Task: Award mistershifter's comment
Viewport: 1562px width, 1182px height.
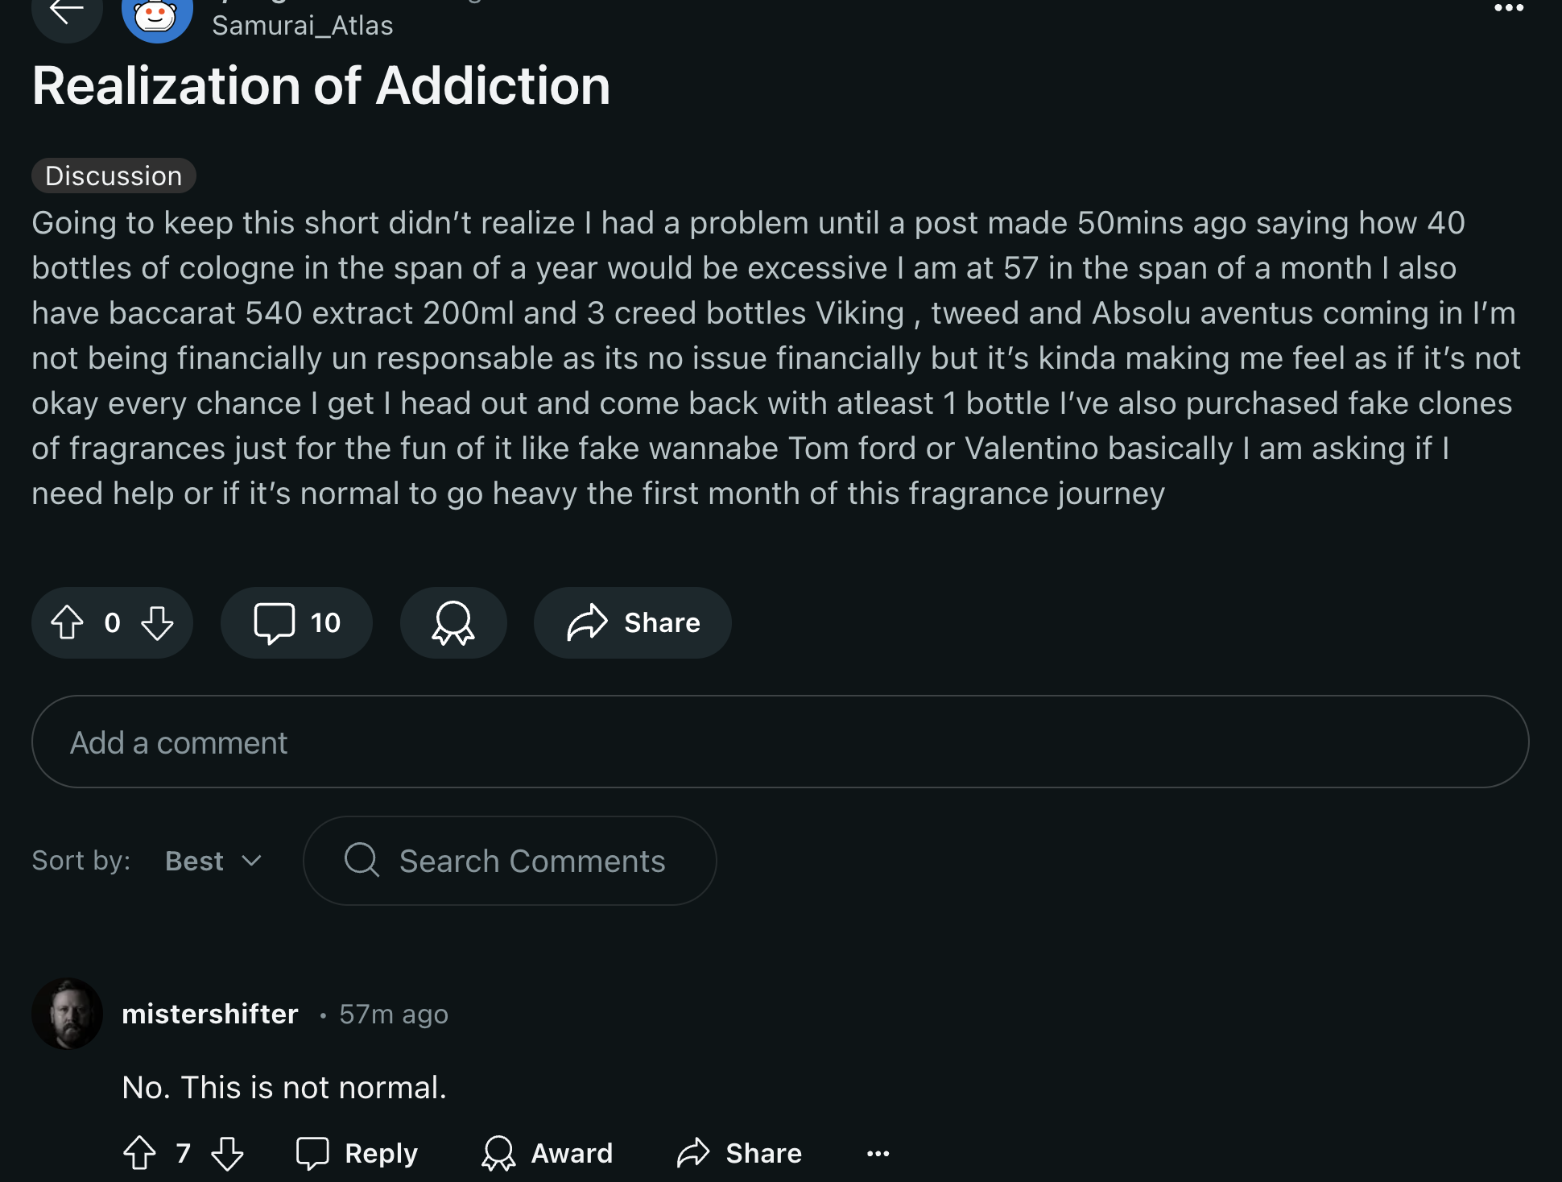Action: 547,1153
